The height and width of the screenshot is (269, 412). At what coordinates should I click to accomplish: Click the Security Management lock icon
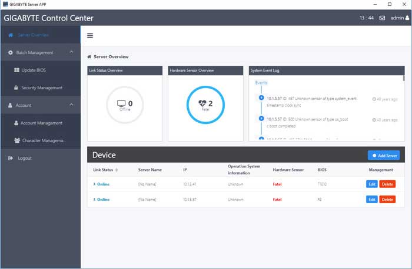[16, 88]
